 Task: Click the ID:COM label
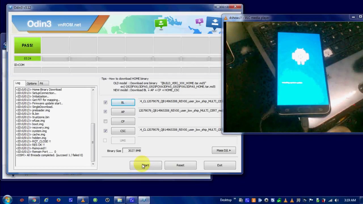click(19, 65)
